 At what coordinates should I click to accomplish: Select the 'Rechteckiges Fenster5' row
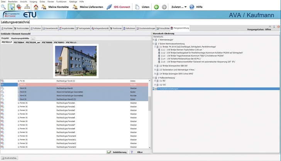click(66, 117)
